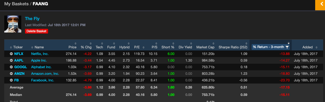The image size is (325, 102).
Task: Click GOOGL % change -3.17
Action: tap(87, 67)
